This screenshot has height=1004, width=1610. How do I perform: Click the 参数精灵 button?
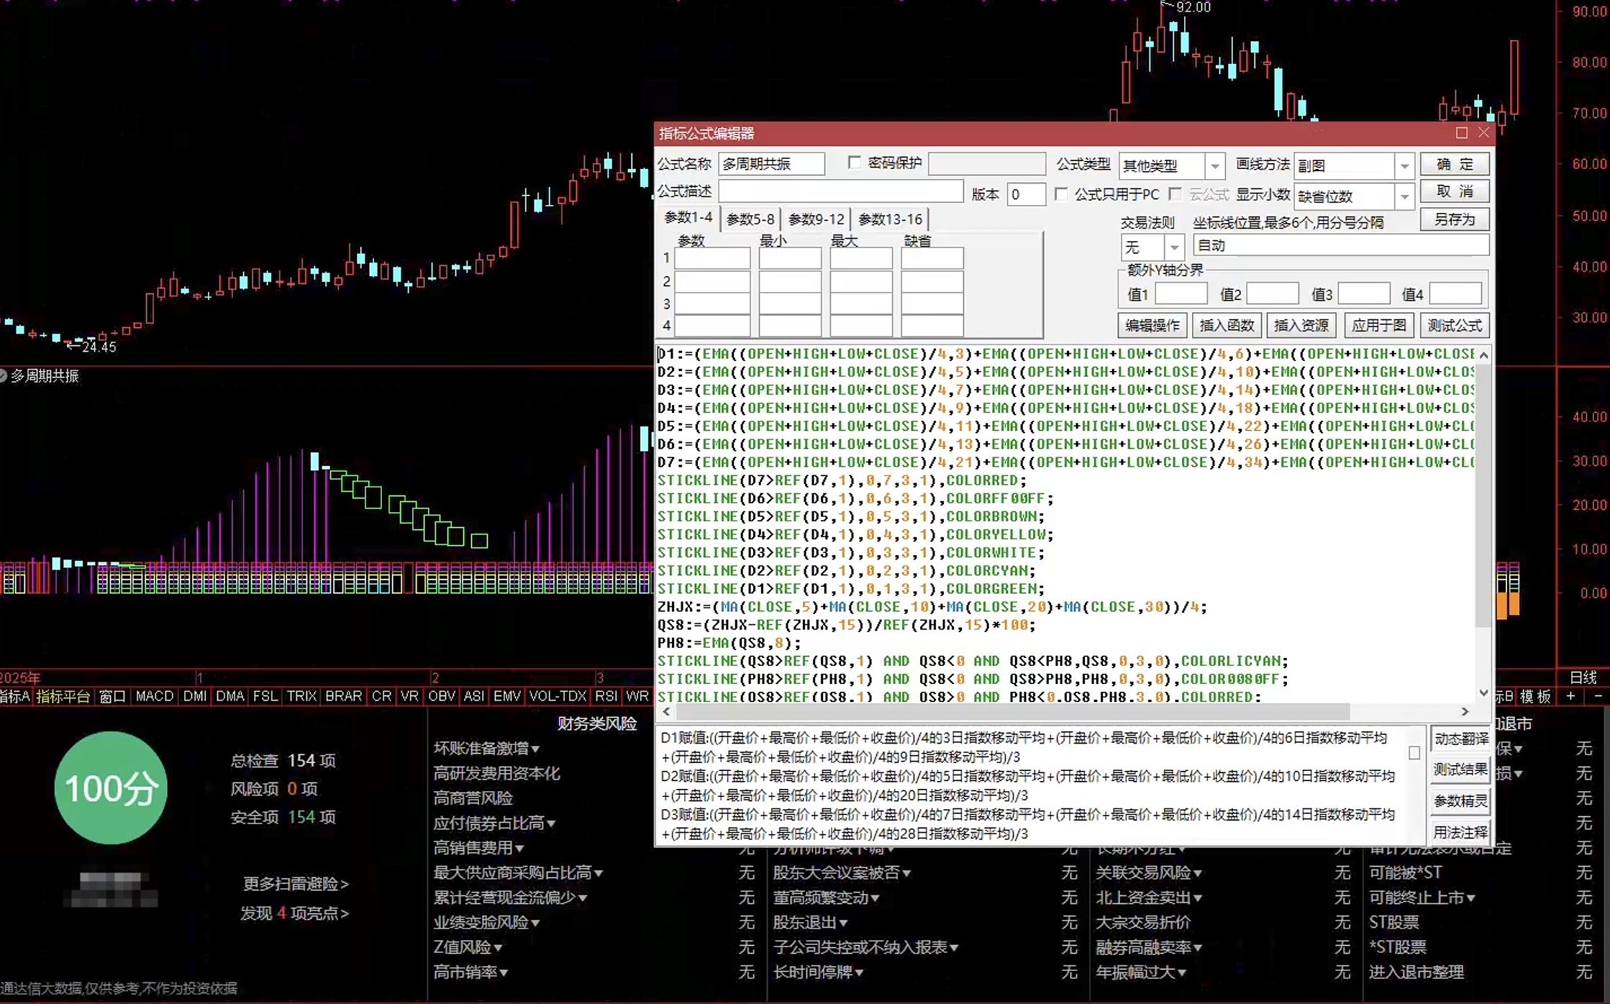(1461, 801)
